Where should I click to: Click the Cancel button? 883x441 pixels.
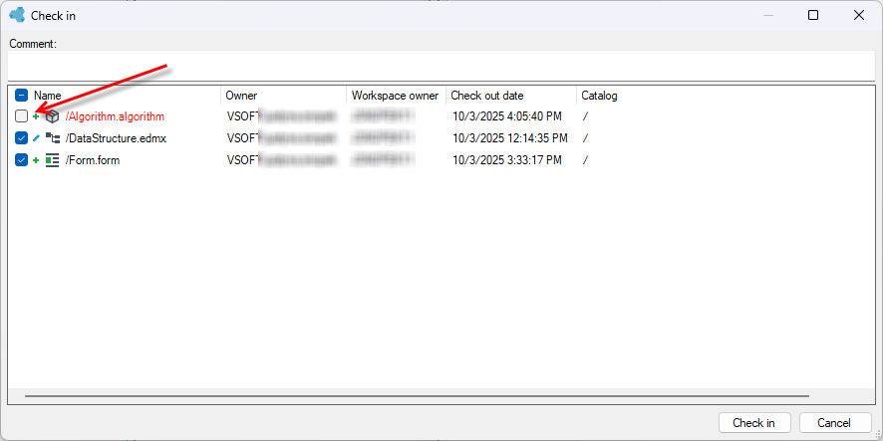pyautogui.click(x=834, y=423)
